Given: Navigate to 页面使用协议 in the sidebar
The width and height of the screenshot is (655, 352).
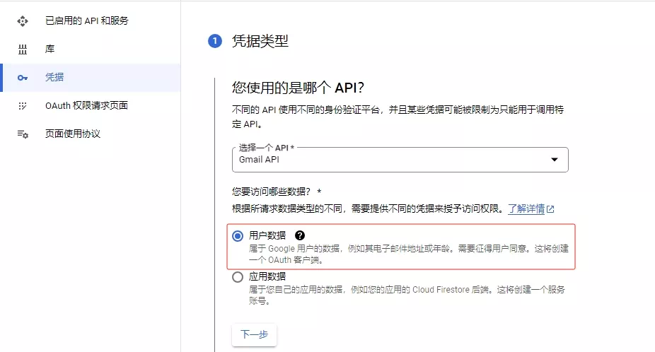Looking at the screenshot, I should 73,134.
